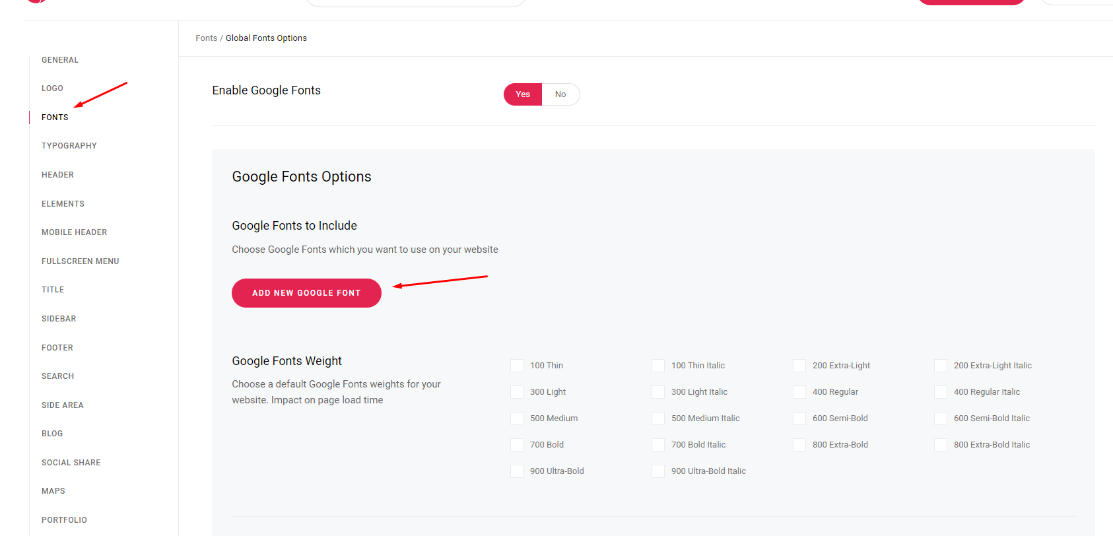This screenshot has height=536, width=1113.
Task: Select Fonts in the sidebar
Action: coord(55,117)
